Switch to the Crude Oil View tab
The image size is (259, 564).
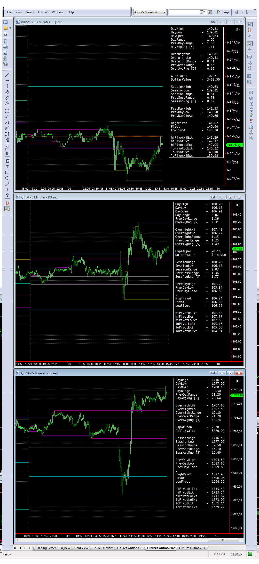pyautogui.click(x=103, y=548)
